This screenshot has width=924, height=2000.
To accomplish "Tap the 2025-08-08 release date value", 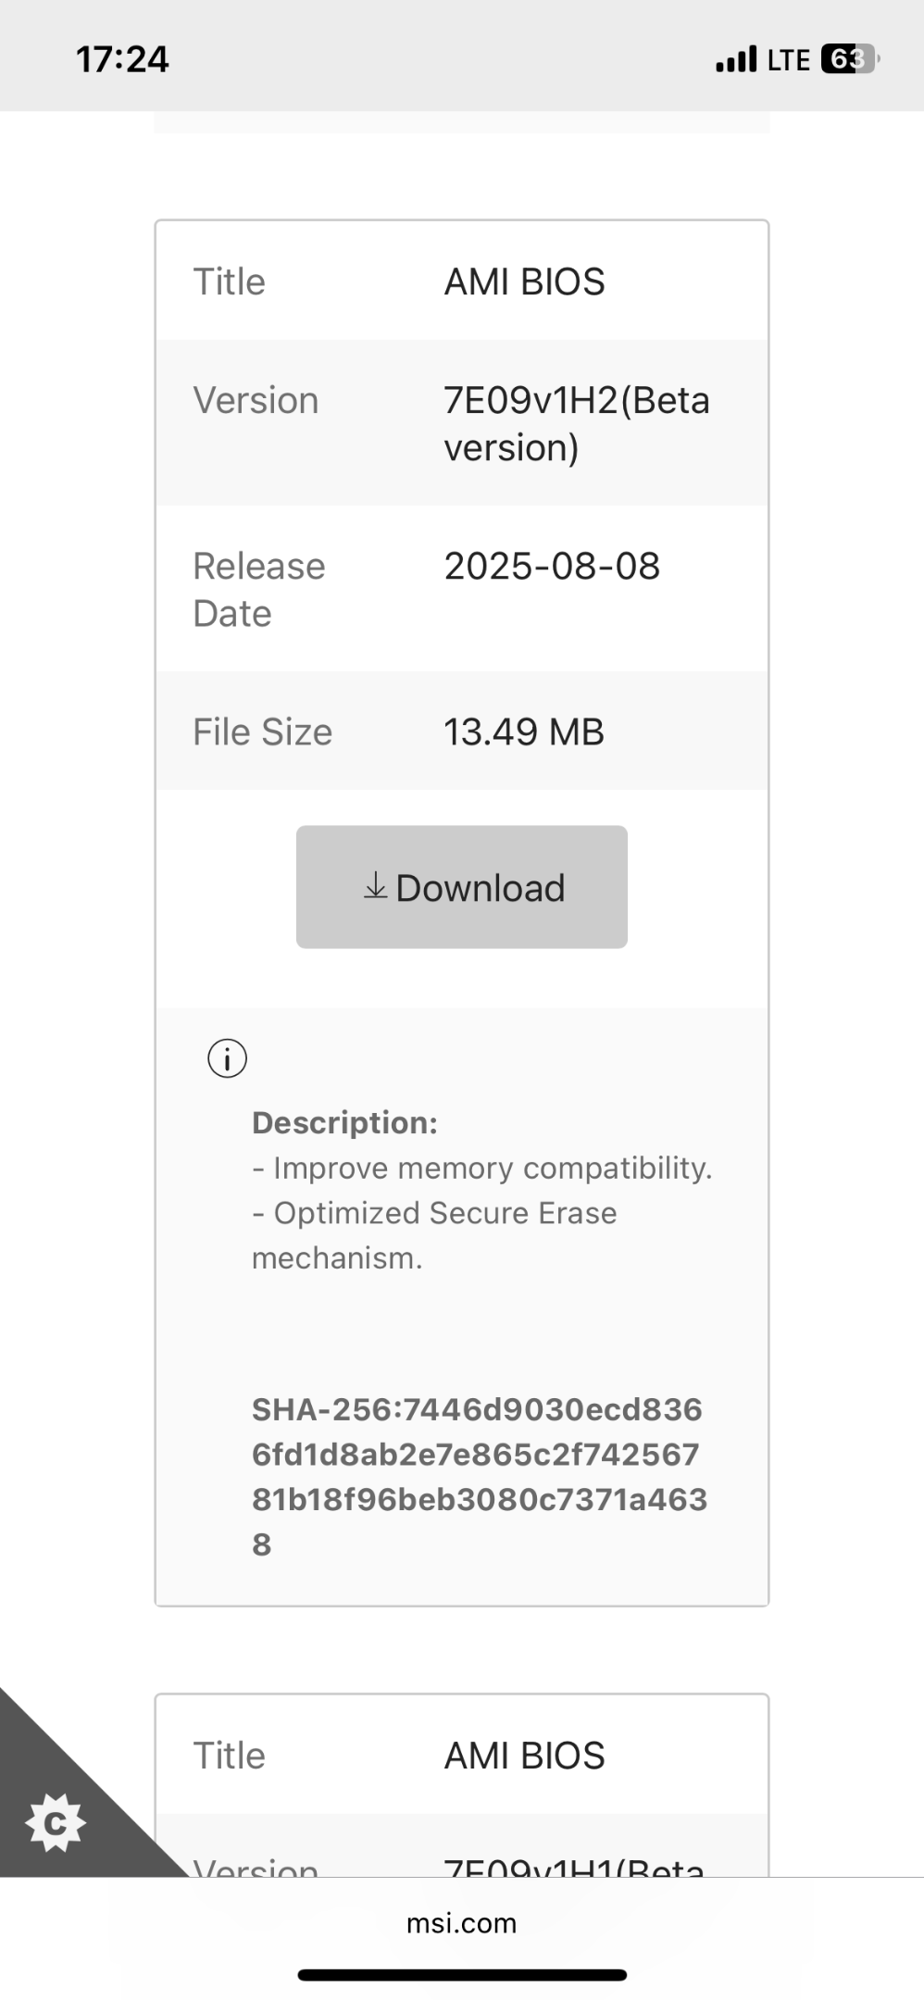I will tap(552, 566).
